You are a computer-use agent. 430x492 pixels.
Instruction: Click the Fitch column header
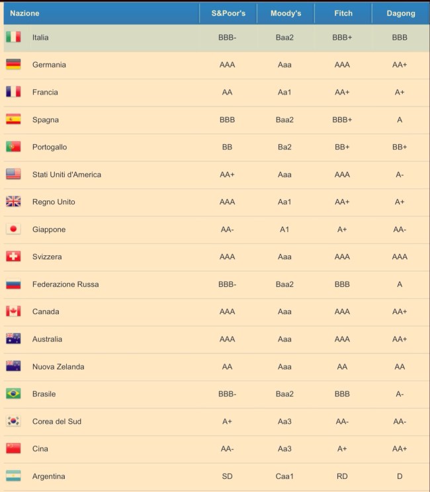pyautogui.click(x=342, y=13)
